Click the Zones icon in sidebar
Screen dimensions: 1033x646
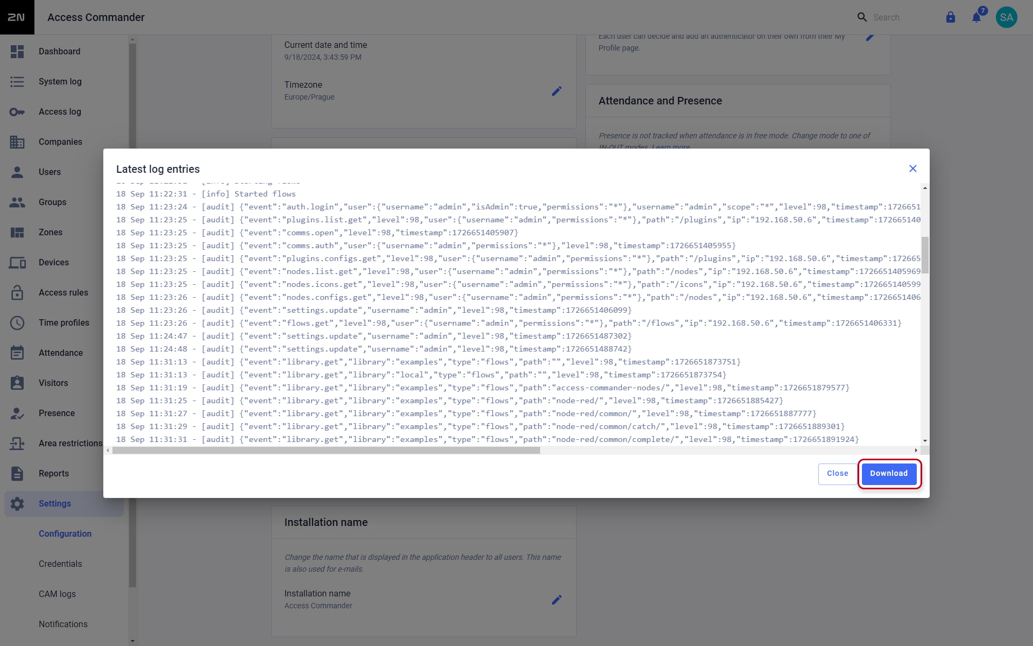point(17,233)
